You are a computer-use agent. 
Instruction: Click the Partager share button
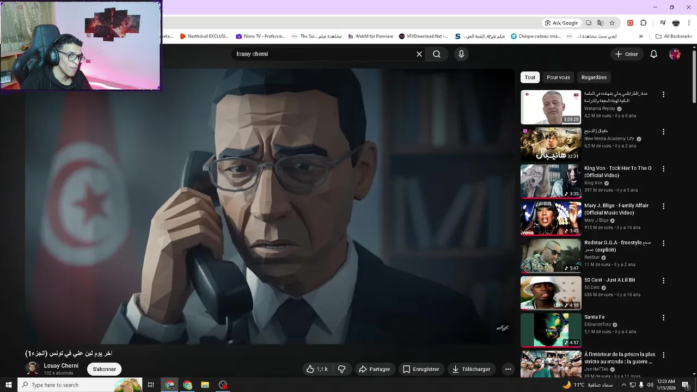click(x=374, y=369)
